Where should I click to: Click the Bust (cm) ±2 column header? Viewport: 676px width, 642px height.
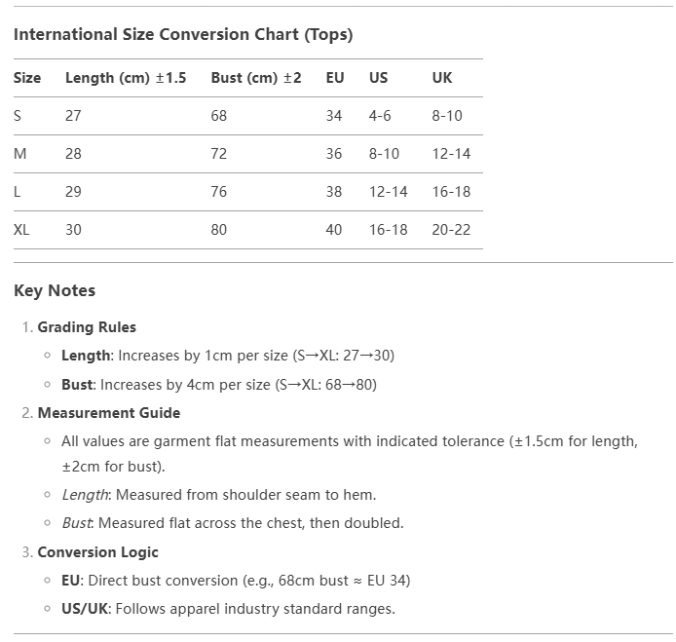(256, 78)
